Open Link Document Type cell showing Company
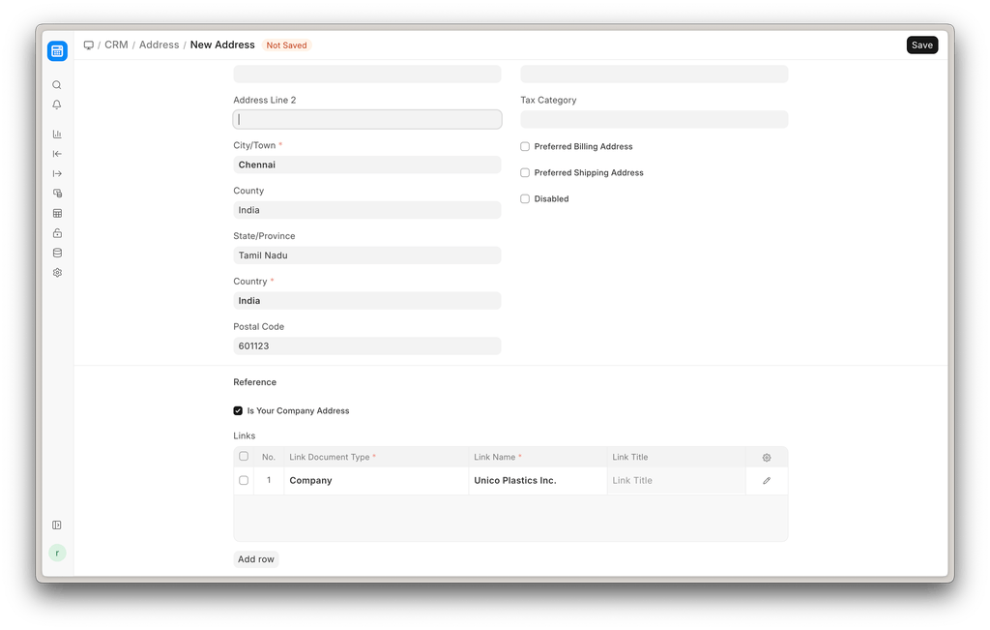The height and width of the screenshot is (630, 990). (375, 481)
